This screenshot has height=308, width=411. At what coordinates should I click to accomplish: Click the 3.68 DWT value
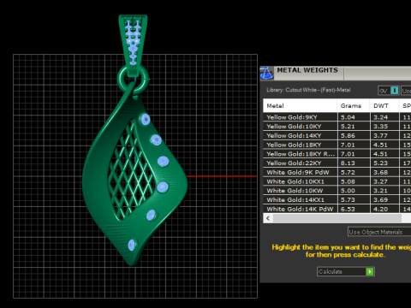(x=380, y=172)
